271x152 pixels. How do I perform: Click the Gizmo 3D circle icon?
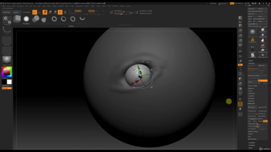60,12
